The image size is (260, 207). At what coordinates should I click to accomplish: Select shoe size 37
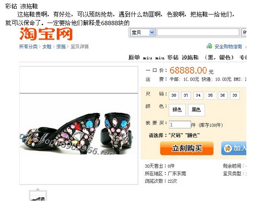click(x=186, y=95)
